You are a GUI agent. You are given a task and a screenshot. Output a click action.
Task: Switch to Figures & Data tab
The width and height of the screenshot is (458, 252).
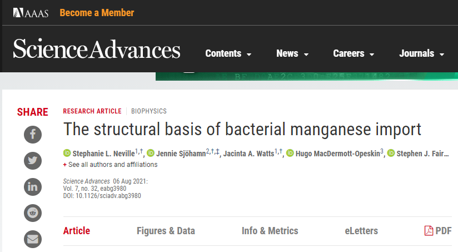tap(166, 231)
